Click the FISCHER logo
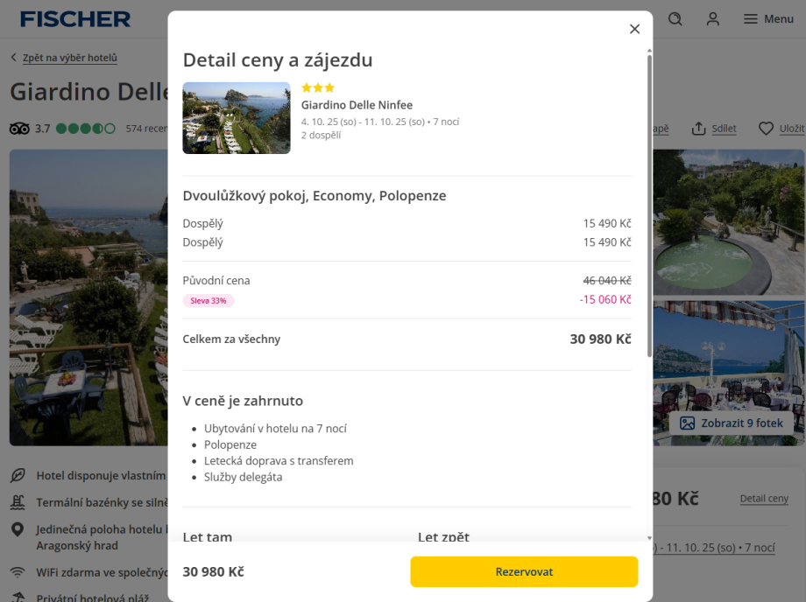806x602 pixels. pyautogui.click(x=75, y=18)
